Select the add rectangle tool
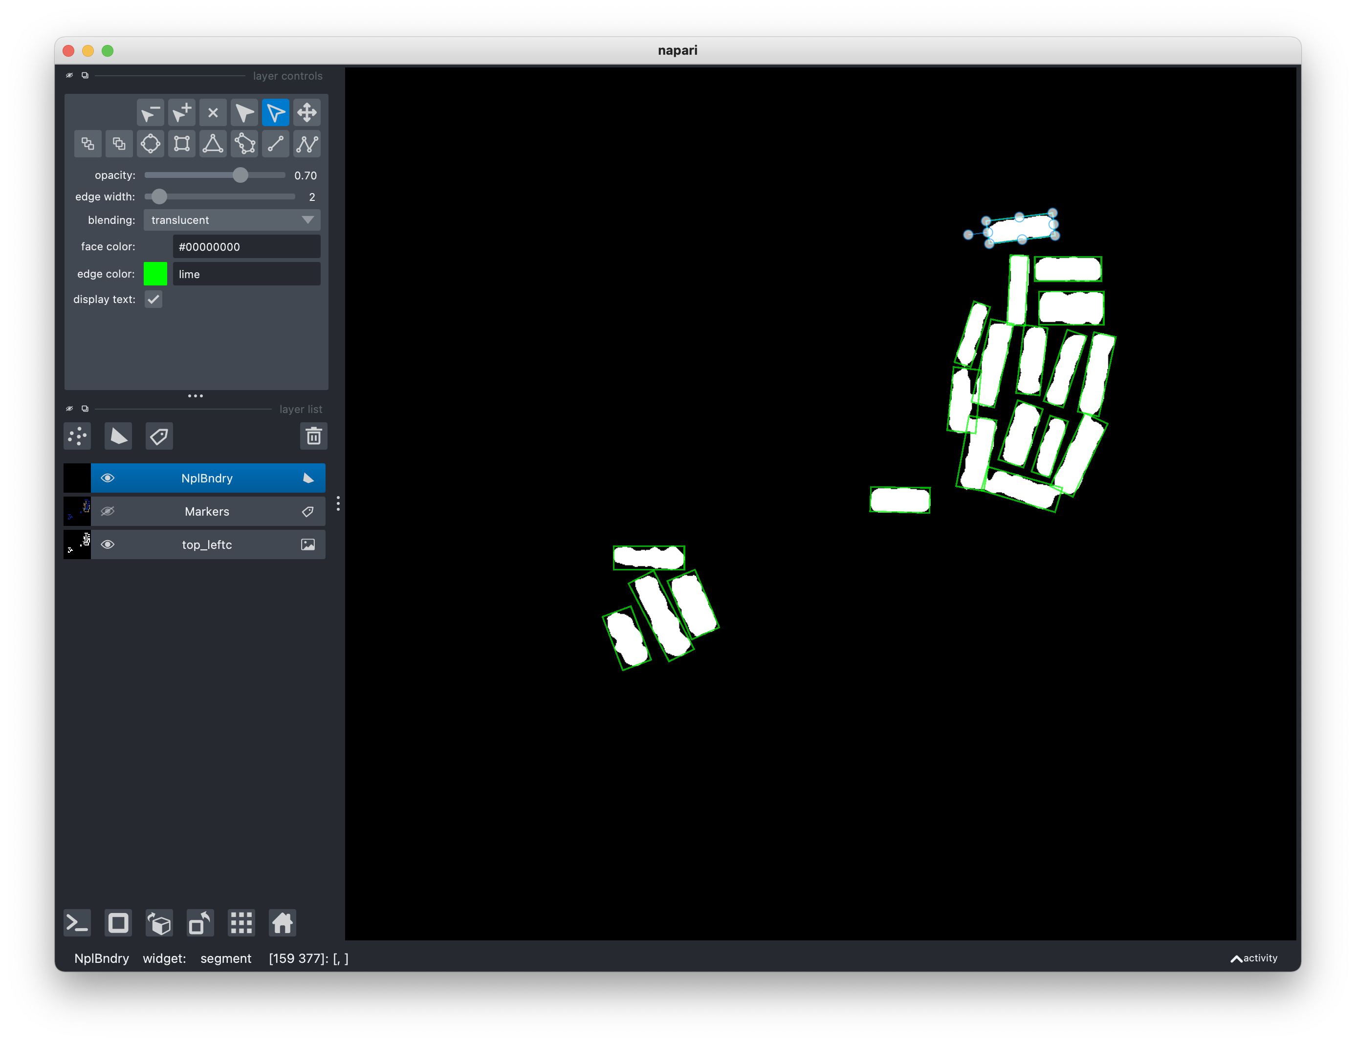 tap(182, 144)
